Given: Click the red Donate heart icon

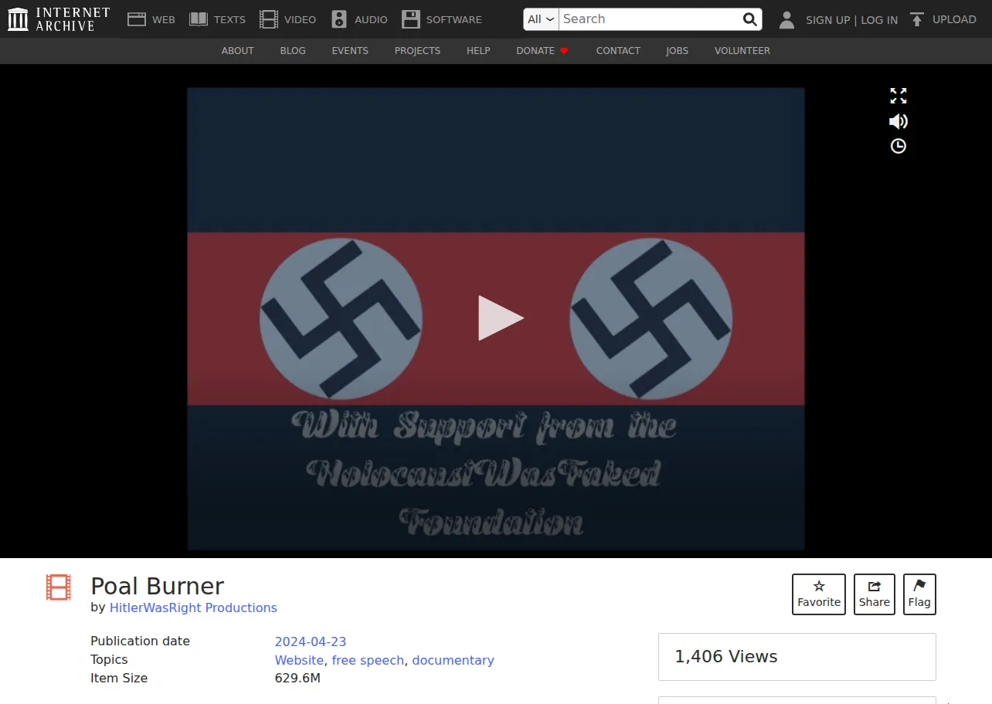Looking at the screenshot, I should 564,51.
